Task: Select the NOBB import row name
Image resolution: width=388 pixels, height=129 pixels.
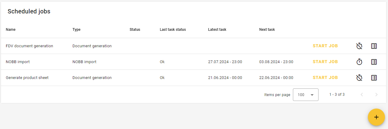Action: 18,62
